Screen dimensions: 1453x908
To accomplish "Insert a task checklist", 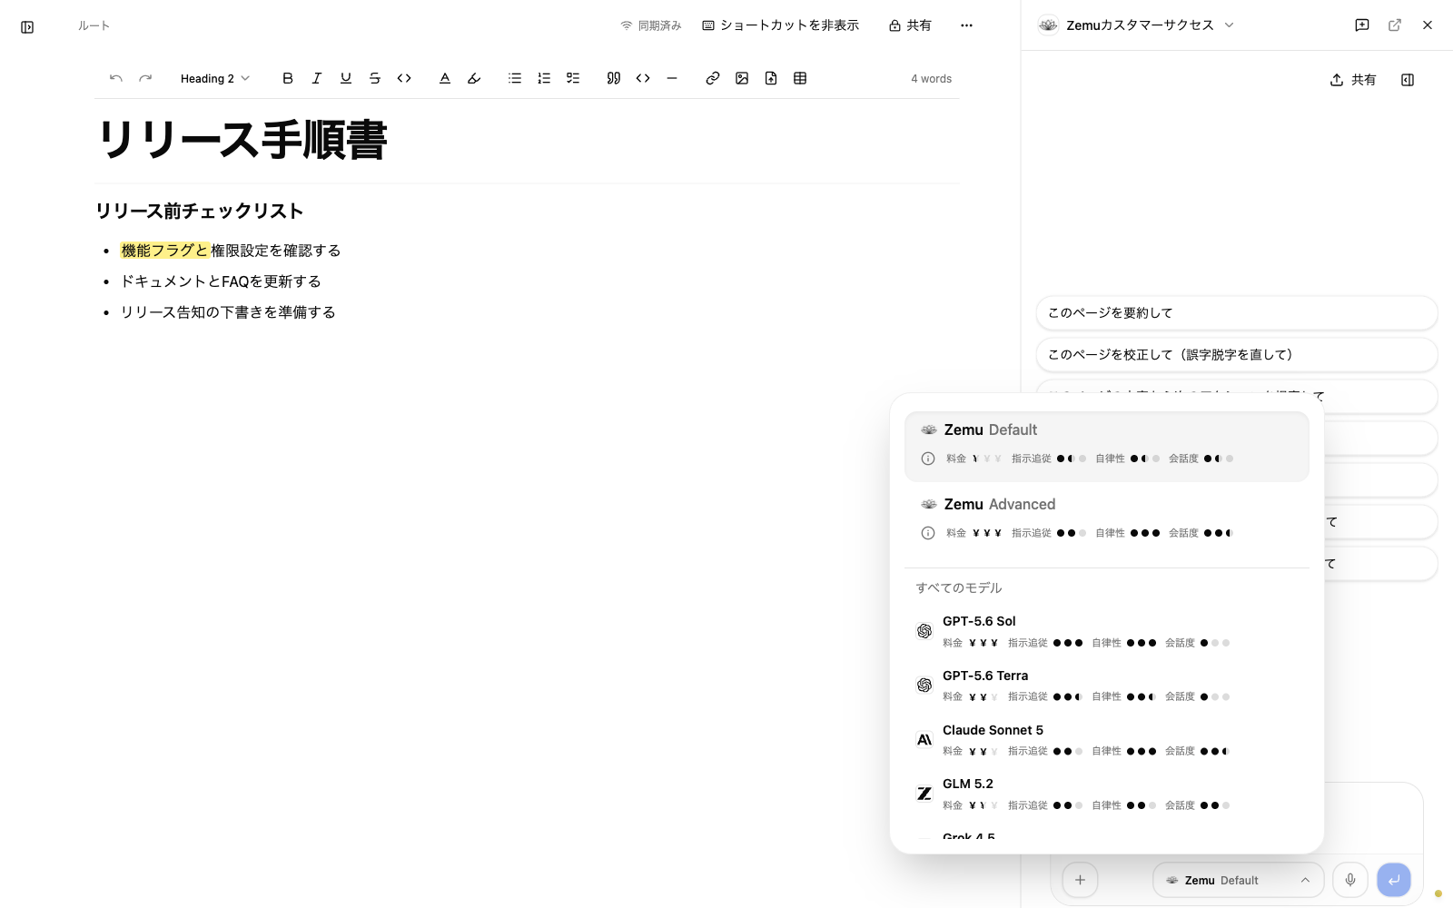I will [573, 78].
